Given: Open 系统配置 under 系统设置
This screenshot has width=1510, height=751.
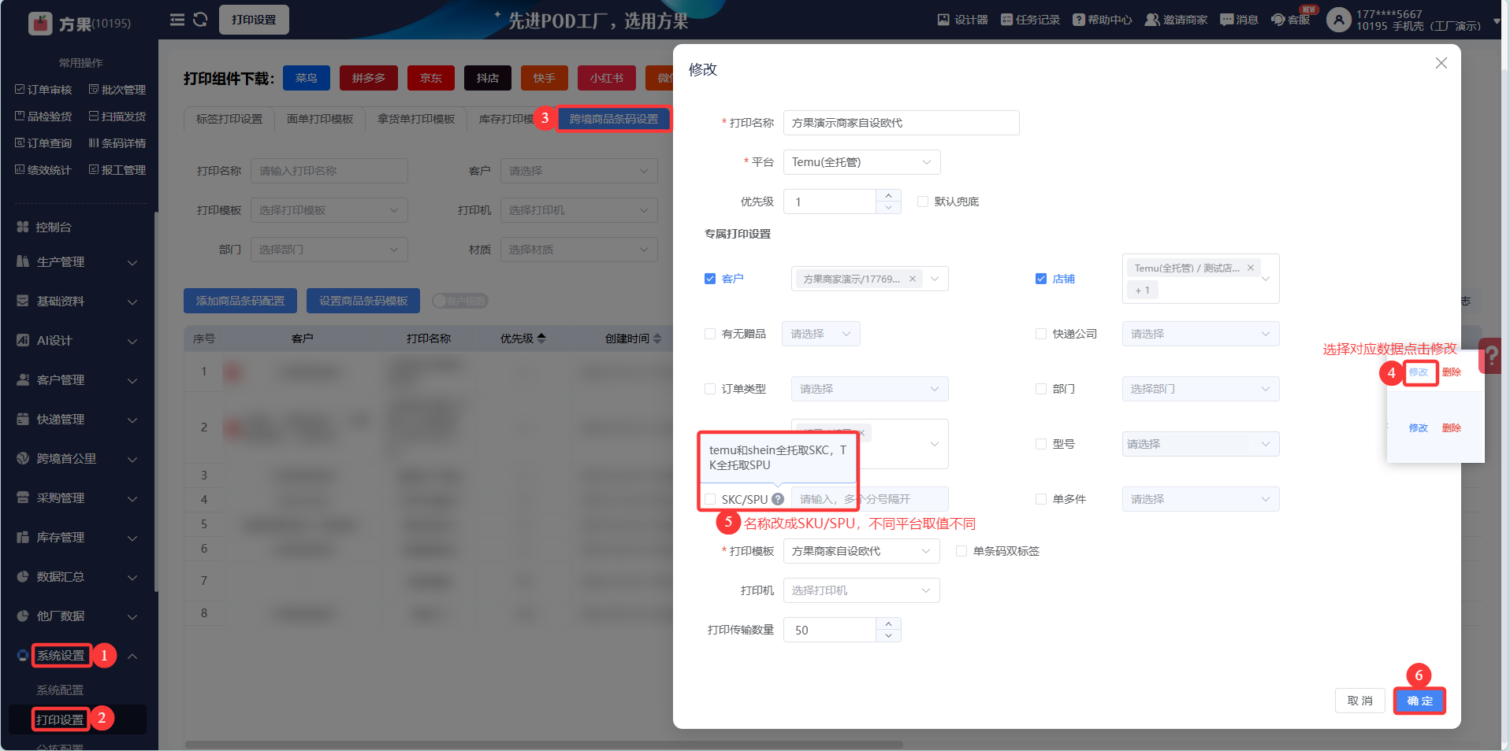Looking at the screenshot, I should click(60, 690).
